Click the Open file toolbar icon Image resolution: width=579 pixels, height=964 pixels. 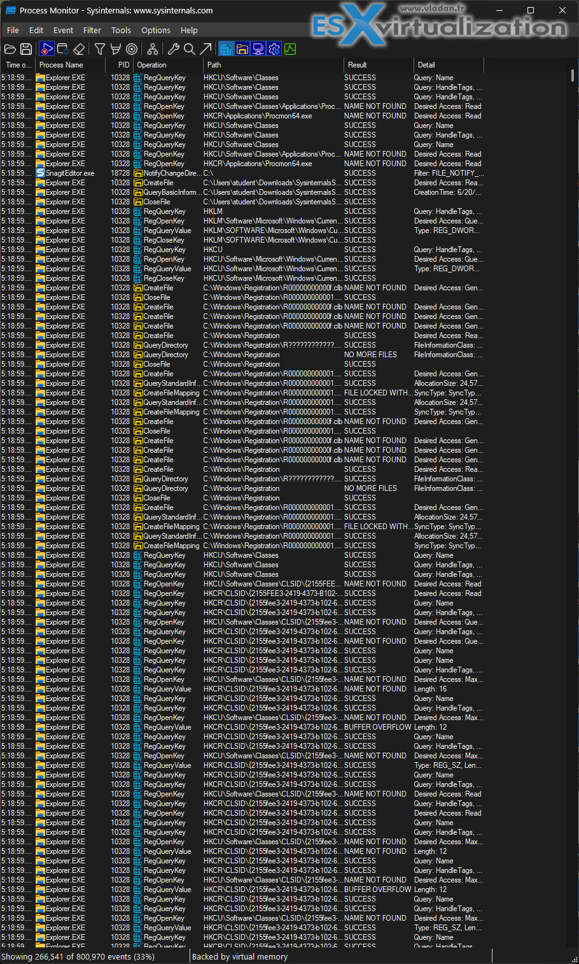10,49
